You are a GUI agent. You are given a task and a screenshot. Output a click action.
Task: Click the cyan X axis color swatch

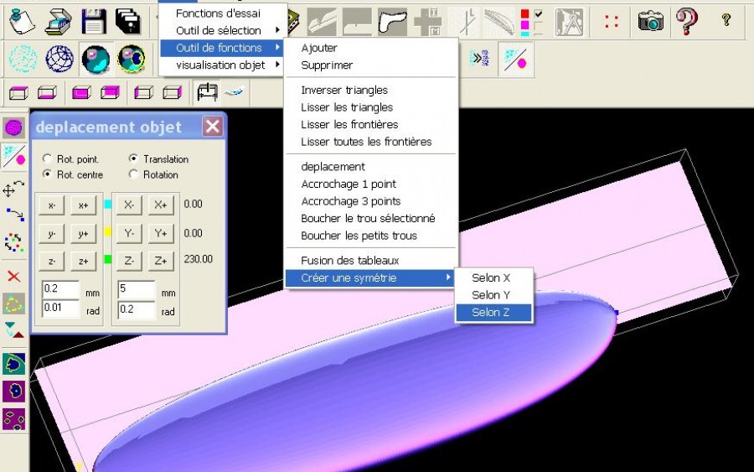click(108, 204)
